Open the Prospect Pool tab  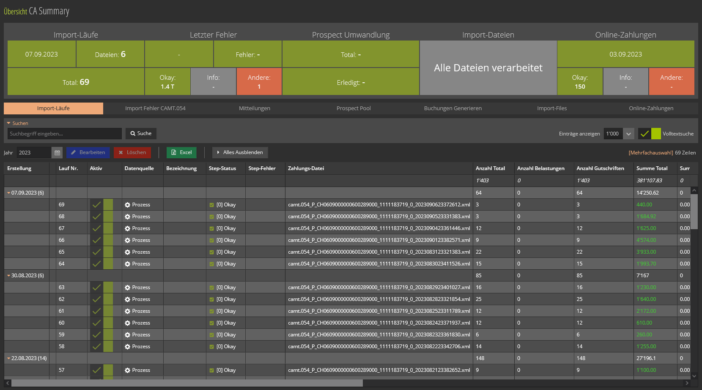(354, 108)
